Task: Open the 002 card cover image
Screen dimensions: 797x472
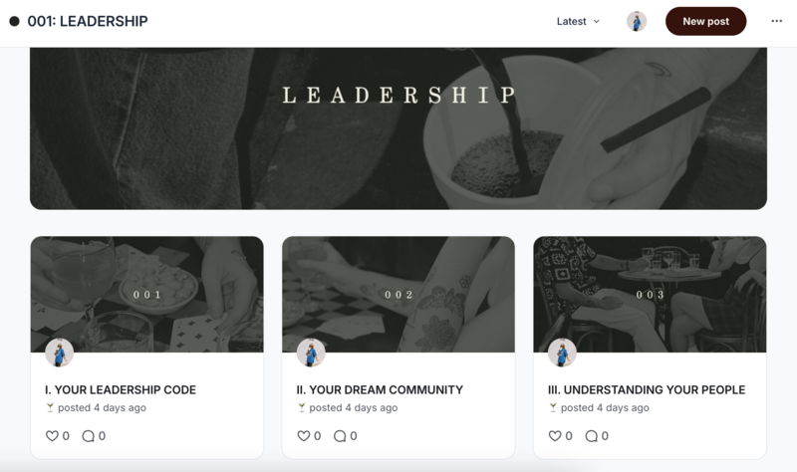Action: [x=398, y=294]
